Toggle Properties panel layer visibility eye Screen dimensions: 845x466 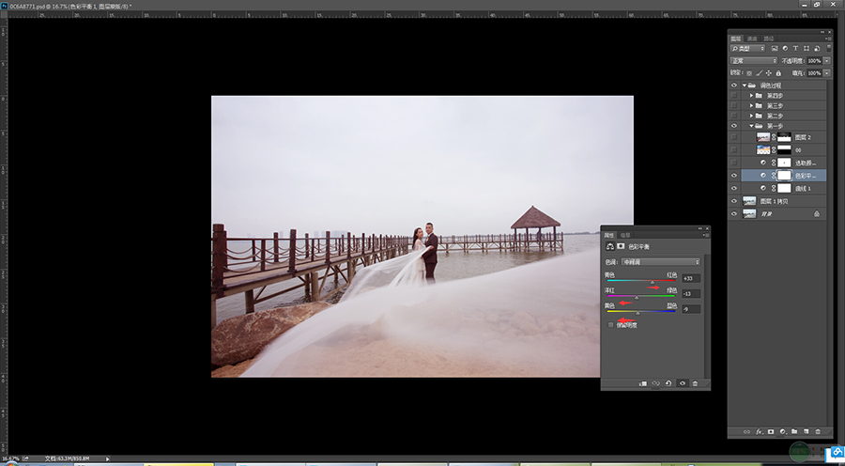683,383
